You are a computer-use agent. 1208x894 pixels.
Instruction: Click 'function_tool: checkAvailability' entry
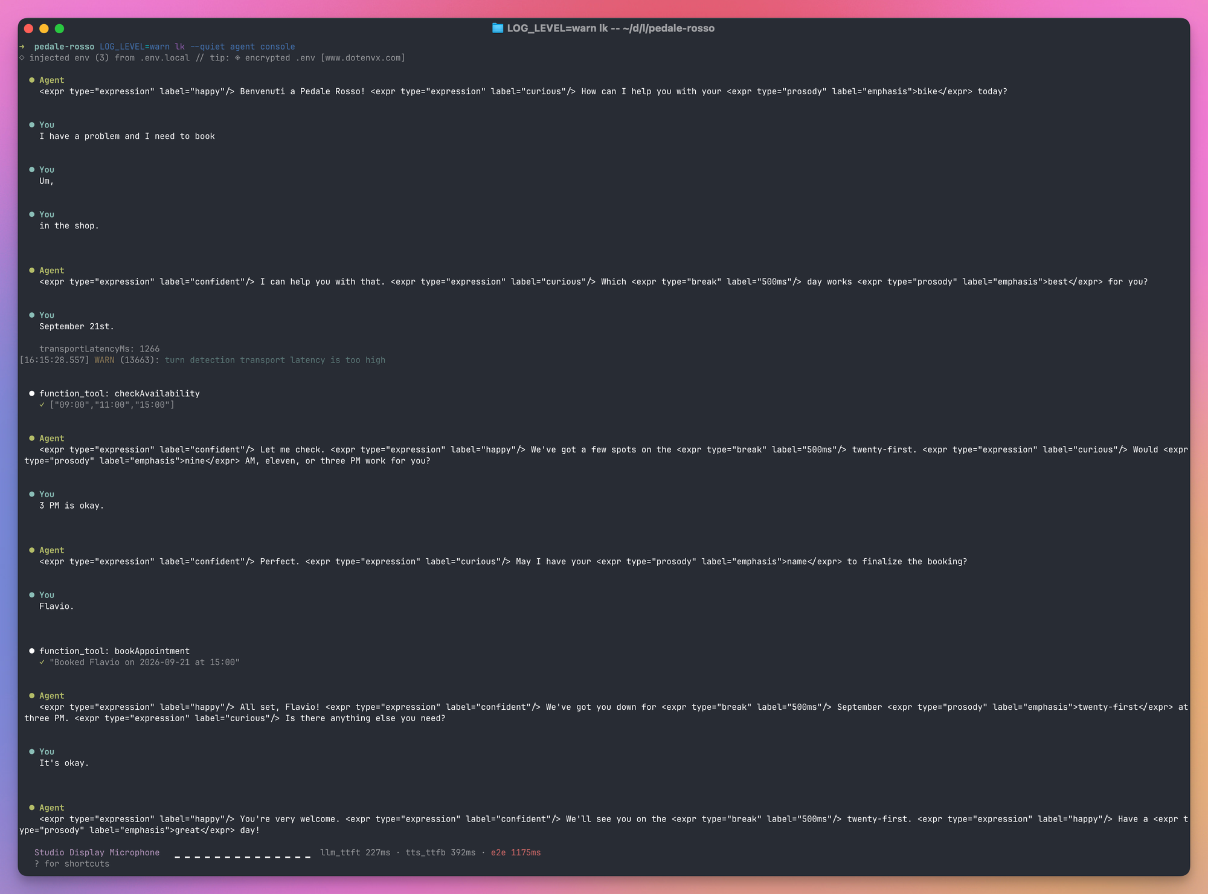point(120,394)
